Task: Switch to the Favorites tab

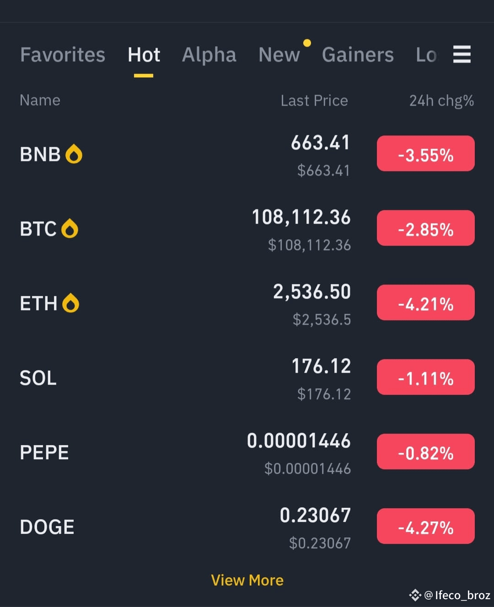Action: coord(63,55)
